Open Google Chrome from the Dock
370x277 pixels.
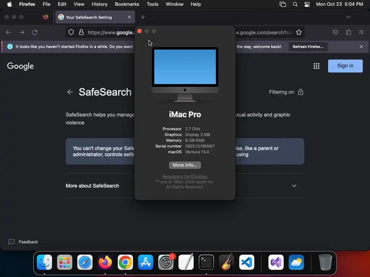[x=125, y=262]
